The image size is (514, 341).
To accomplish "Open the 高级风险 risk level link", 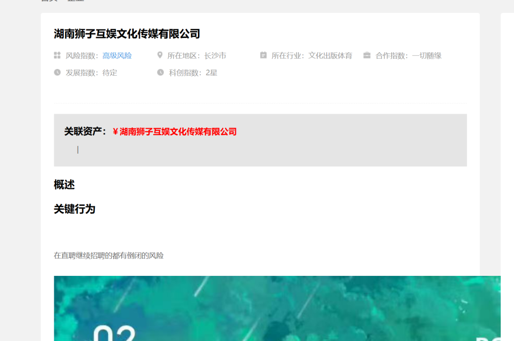I will (117, 55).
